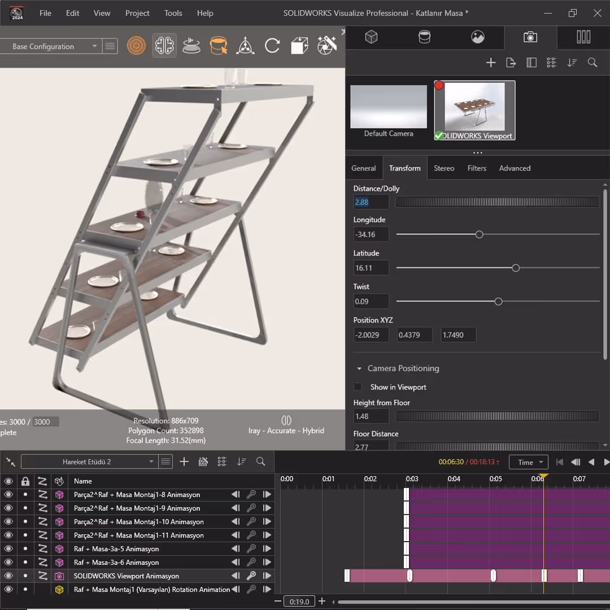Screen dimensions: 610x610
Task: Open the render wizard aperture icon
Action: 327,45
